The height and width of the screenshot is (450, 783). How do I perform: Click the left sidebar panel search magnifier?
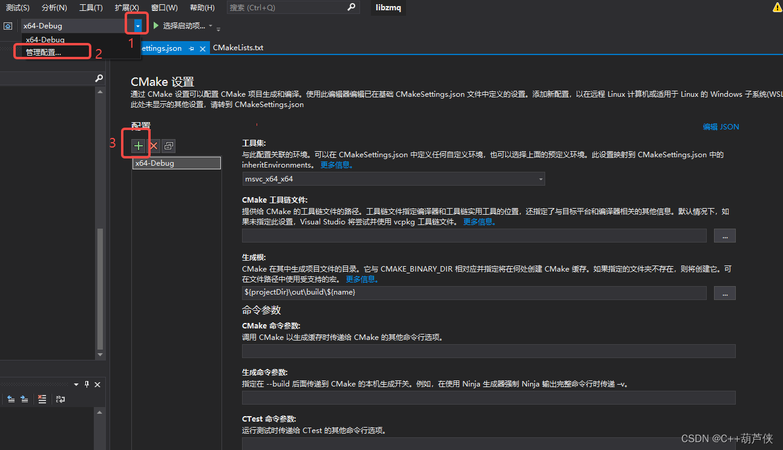(x=99, y=79)
